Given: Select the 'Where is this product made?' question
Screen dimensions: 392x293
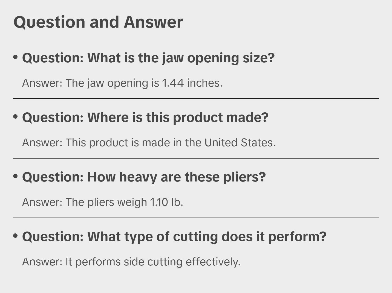Looking at the screenshot, I should pyautogui.click(x=145, y=118).
